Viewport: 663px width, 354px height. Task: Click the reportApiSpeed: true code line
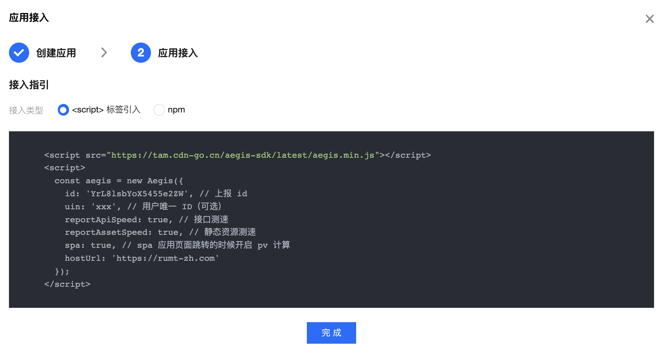point(146,220)
